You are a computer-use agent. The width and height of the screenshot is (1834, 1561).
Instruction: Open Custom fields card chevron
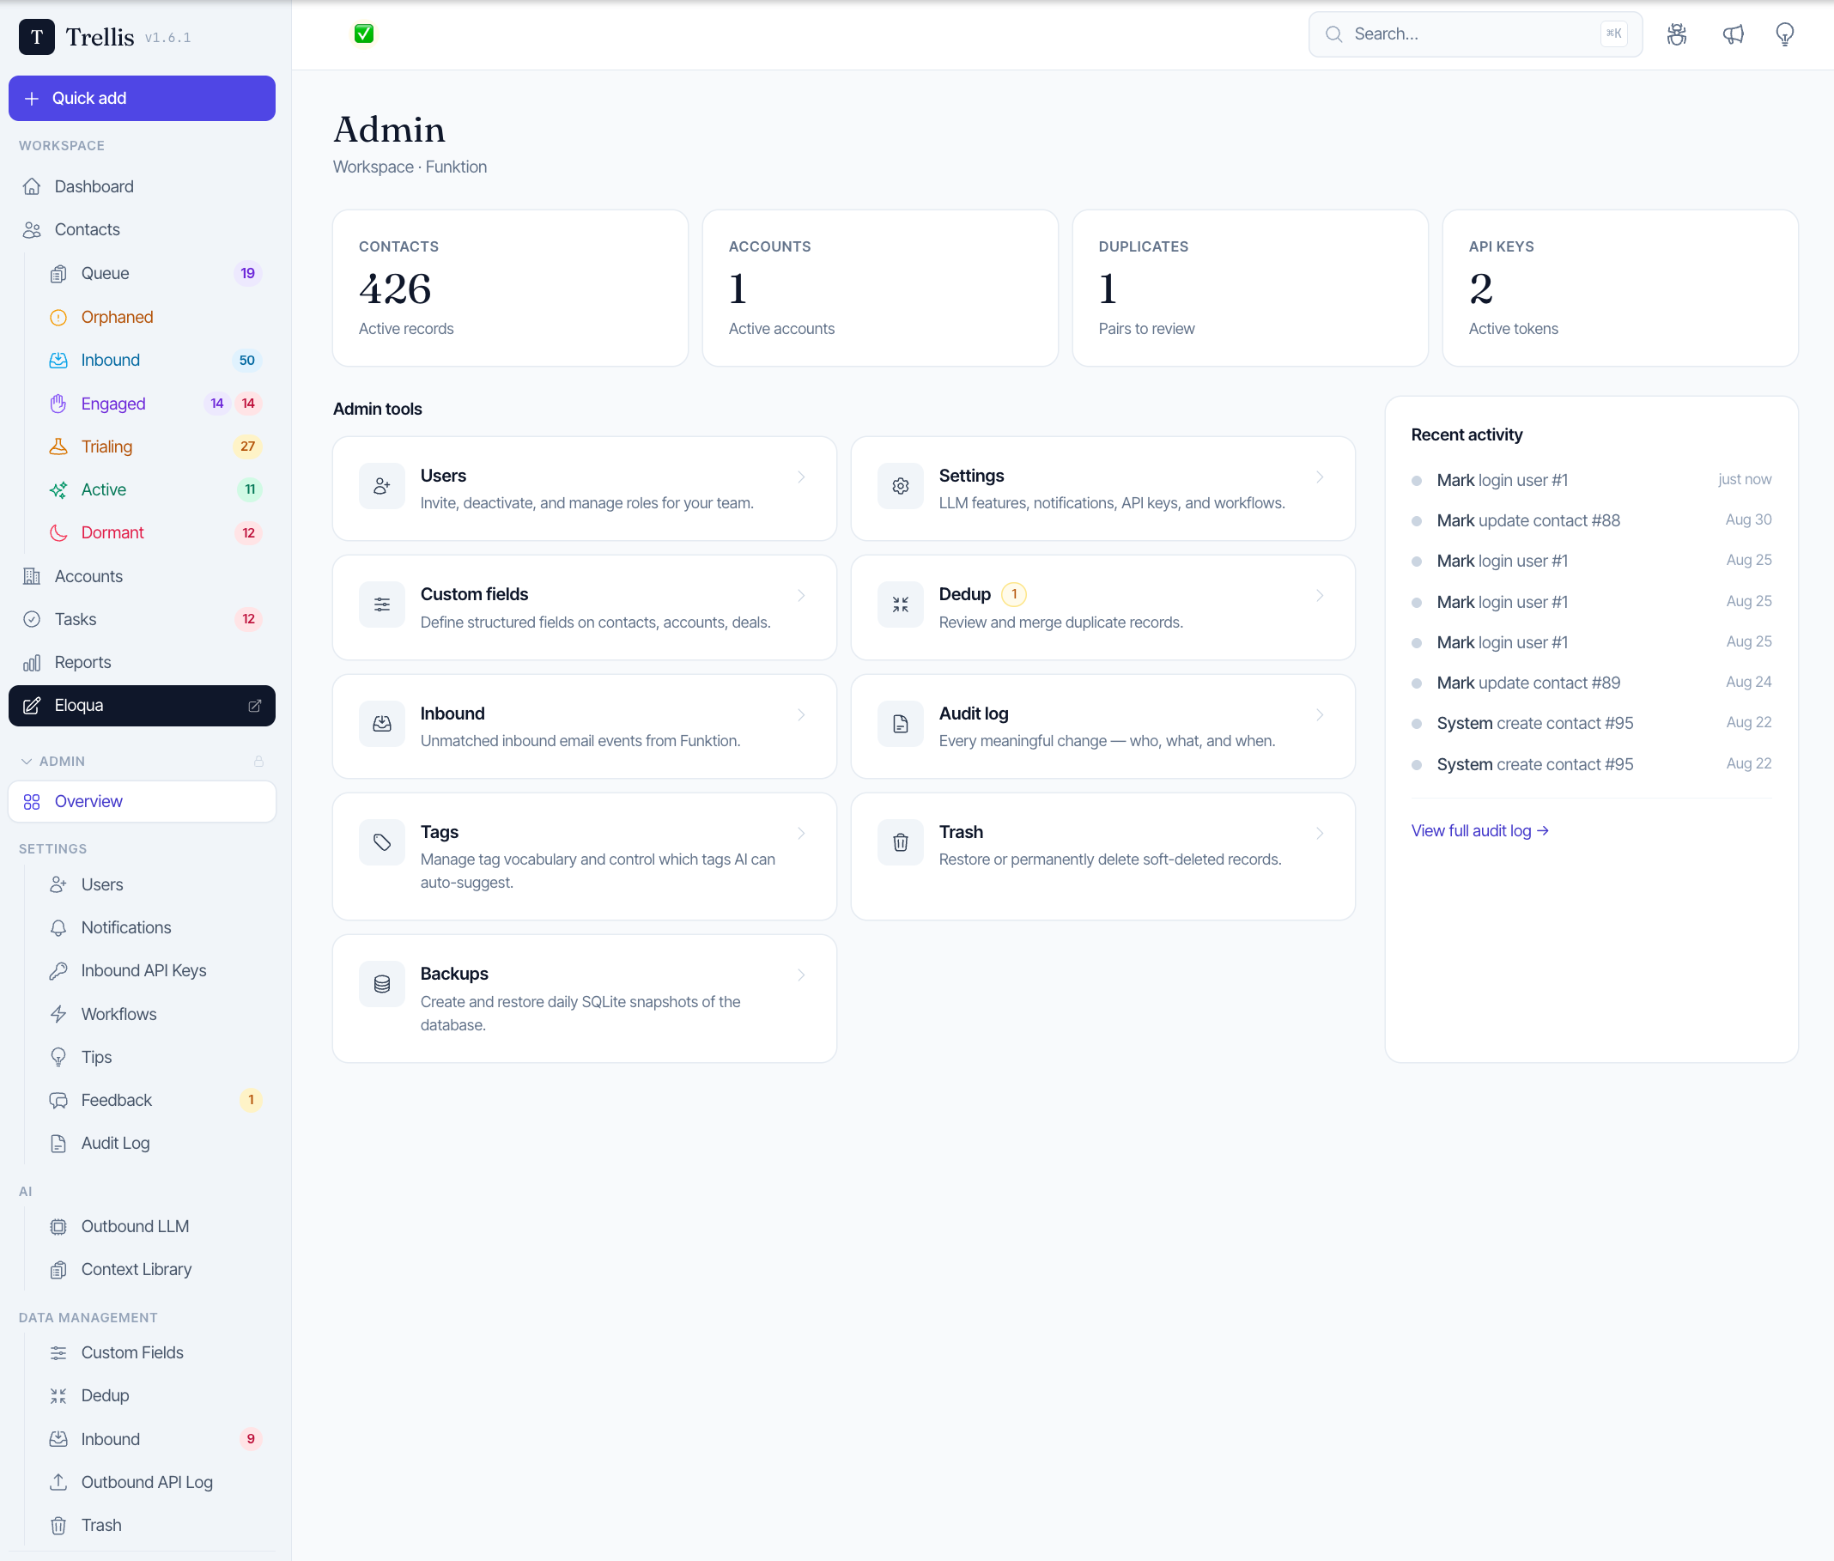click(801, 596)
